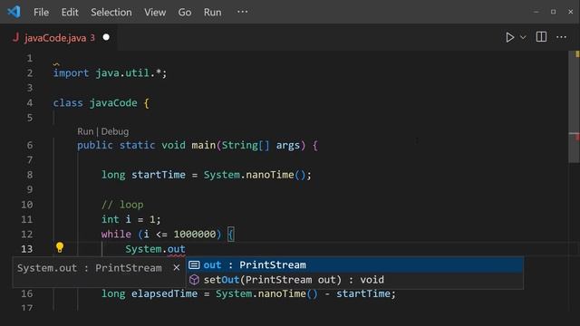Click line number 16 in gutter
This screenshot has height=326, width=580.
pyautogui.click(x=26, y=293)
